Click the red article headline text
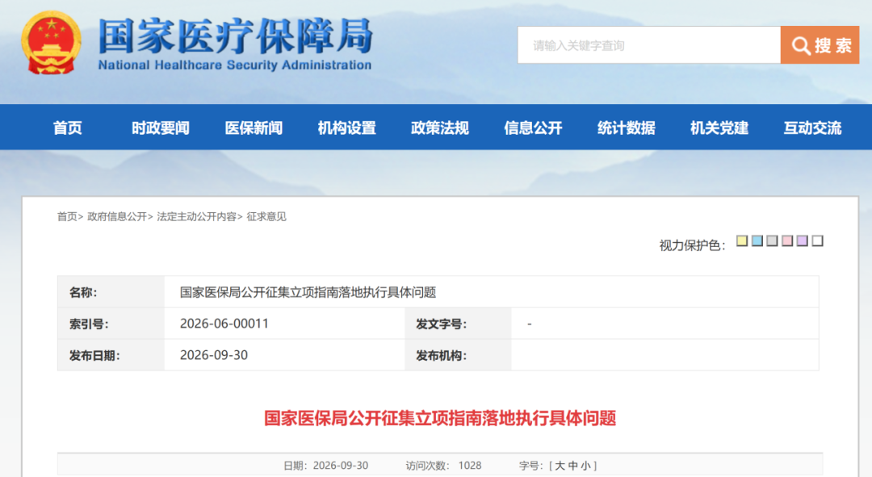Image resolution: width=872 pixels, height=477 pixels. pos(440,418)
